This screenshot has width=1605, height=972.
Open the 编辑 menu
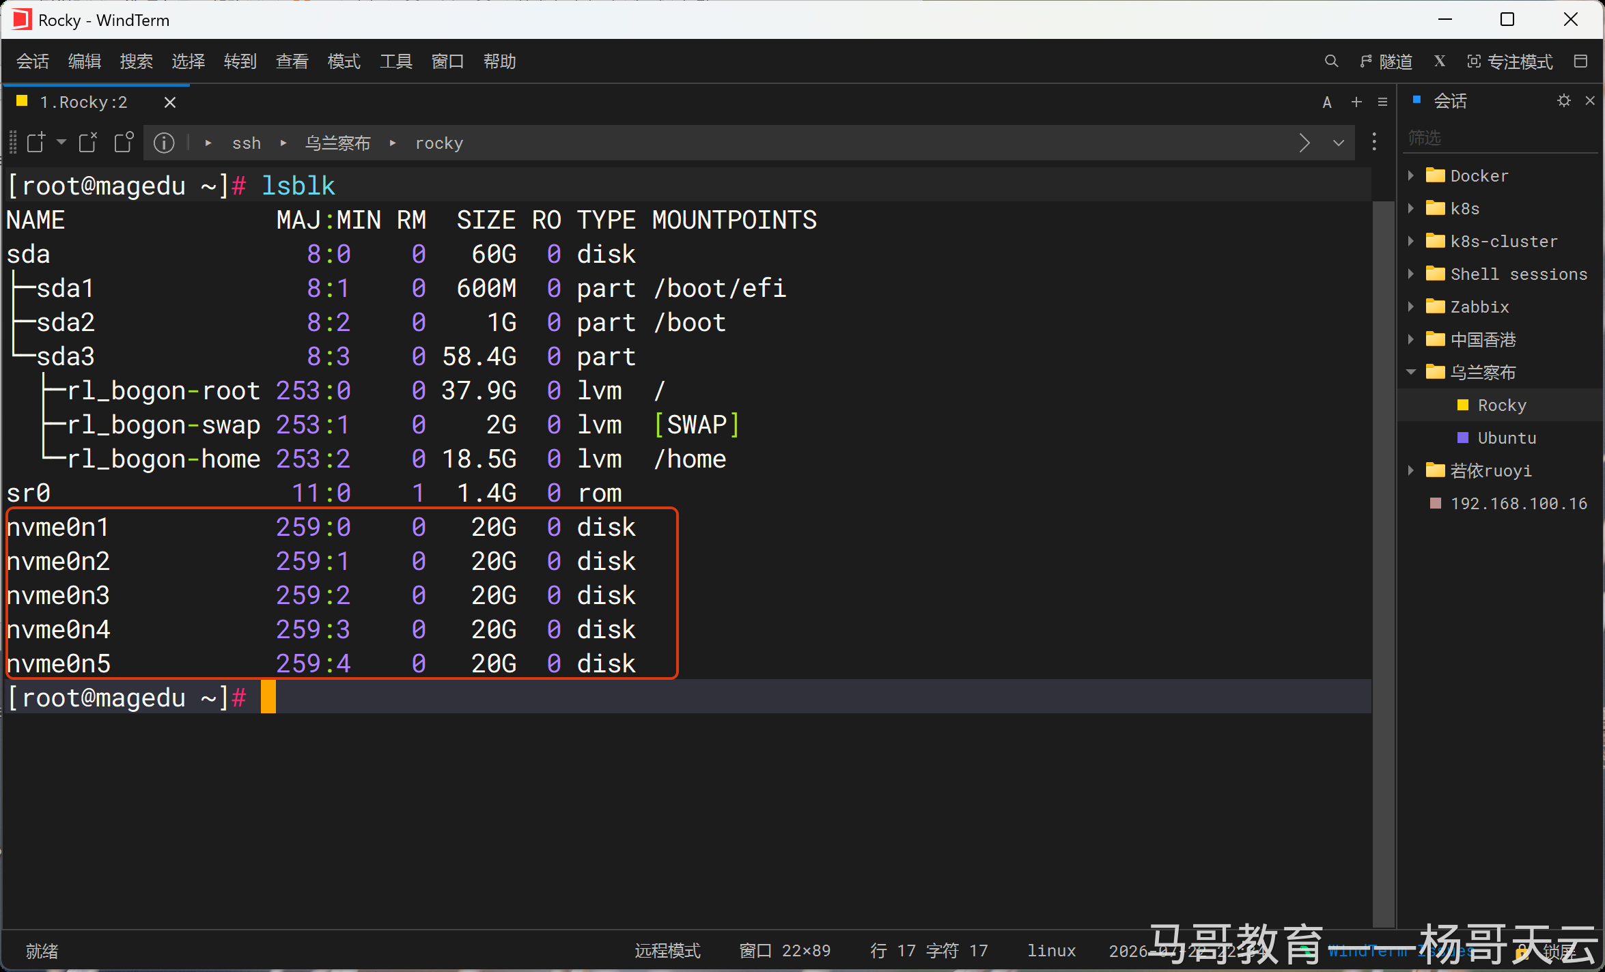coord(85,61)
